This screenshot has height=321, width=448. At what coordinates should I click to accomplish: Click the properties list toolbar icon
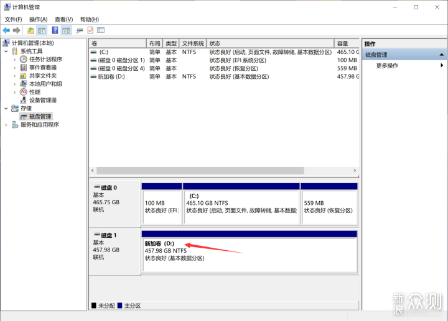pyautogui.click(x=101, y=30)
